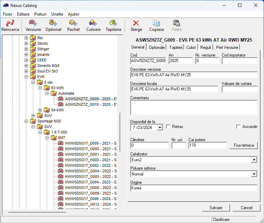Click the Salvare button

pyautogui.click(x=216, y=208)
